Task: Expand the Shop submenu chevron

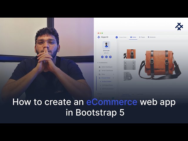Action: click(113, 74)
